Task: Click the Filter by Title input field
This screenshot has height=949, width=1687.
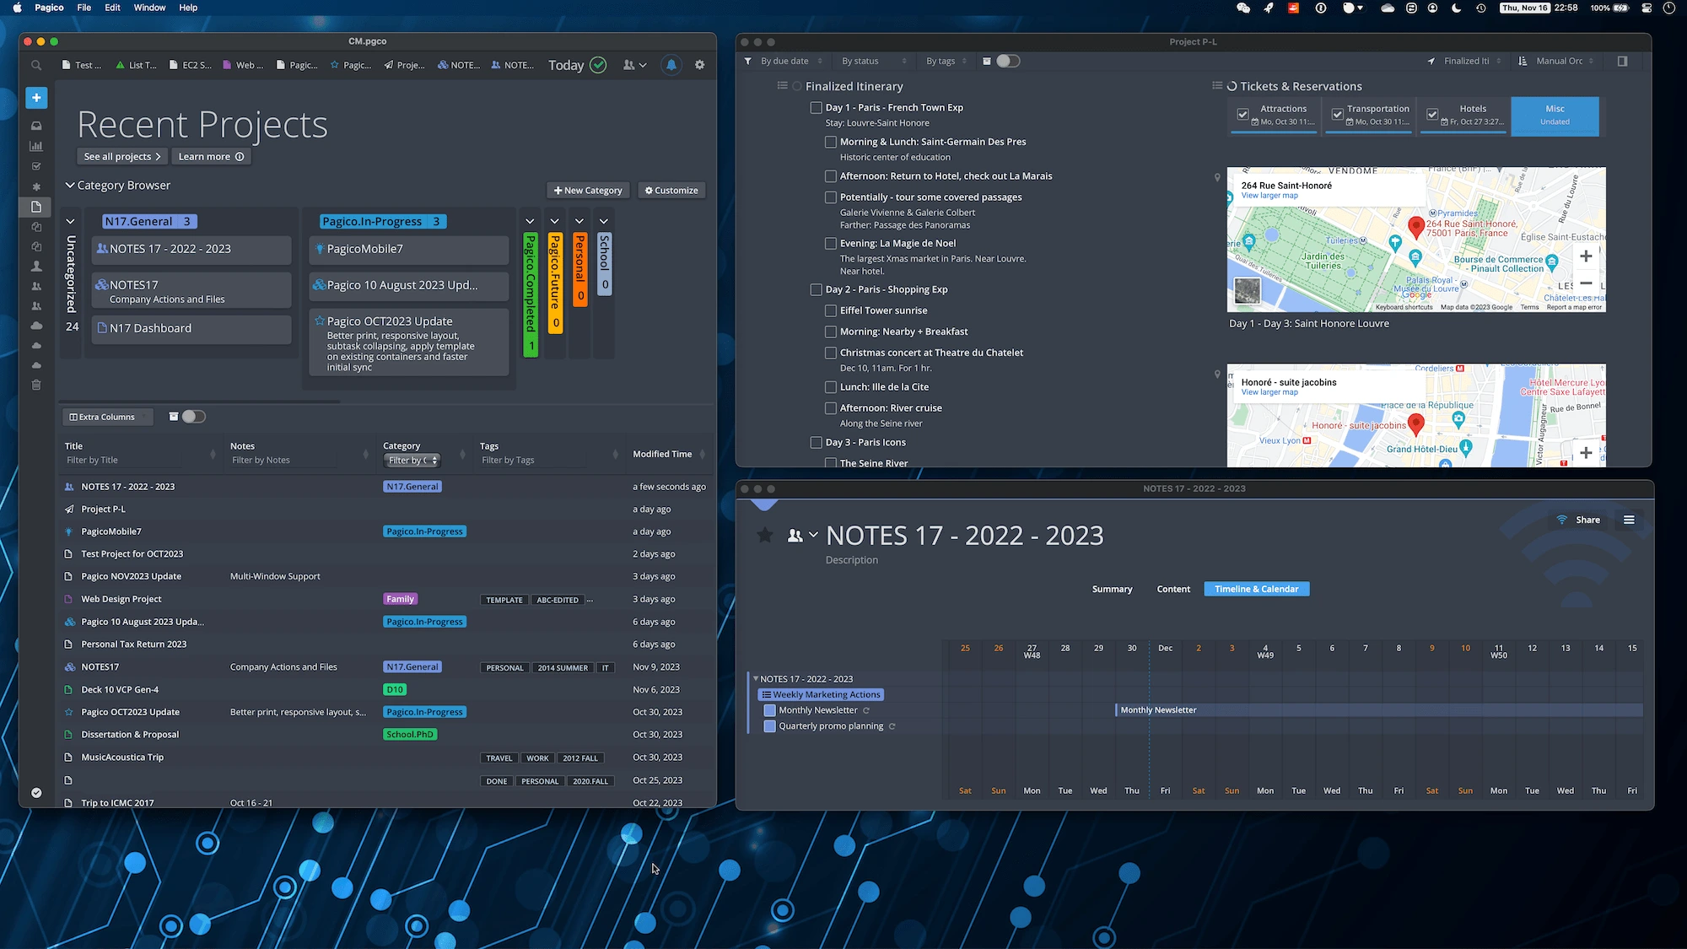Action: pyautogui.click(x=122, y=461)
